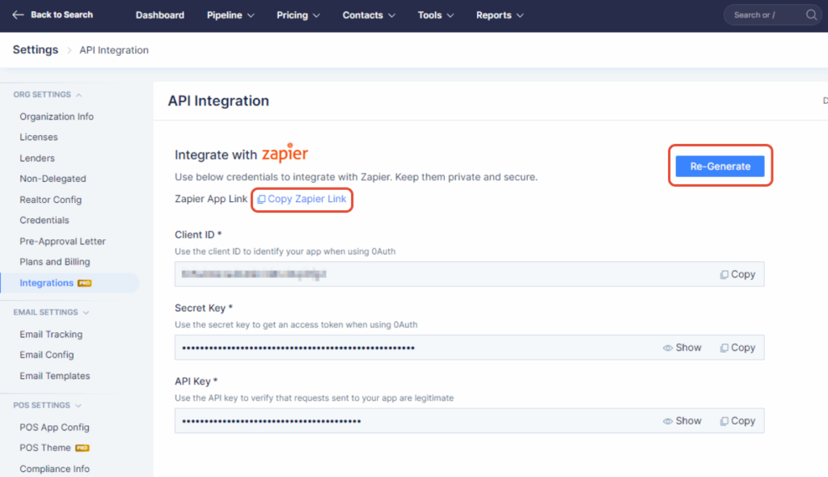This screenshot has height=477, width=828.
Task: Open Non-Delegated settings page
Action: 53,179
